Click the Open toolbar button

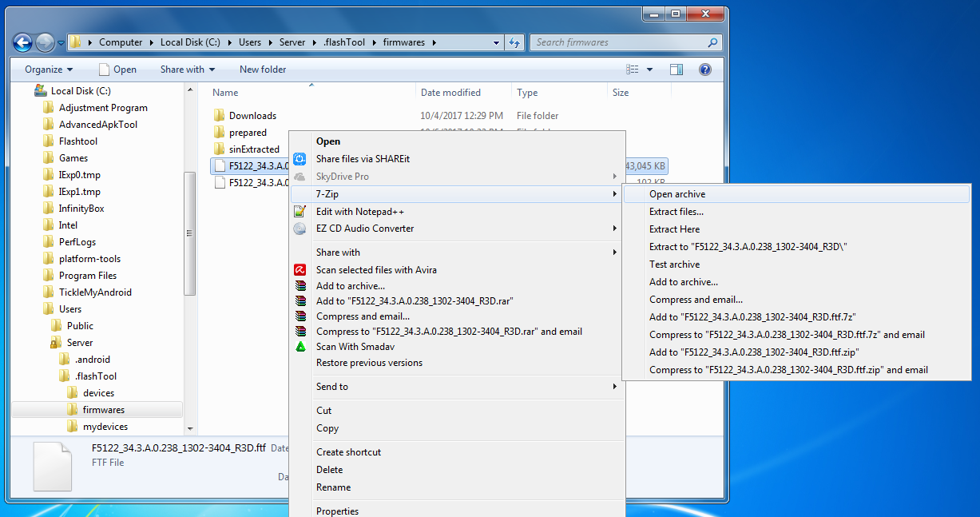pyautogui.click(x=117, y=70)
